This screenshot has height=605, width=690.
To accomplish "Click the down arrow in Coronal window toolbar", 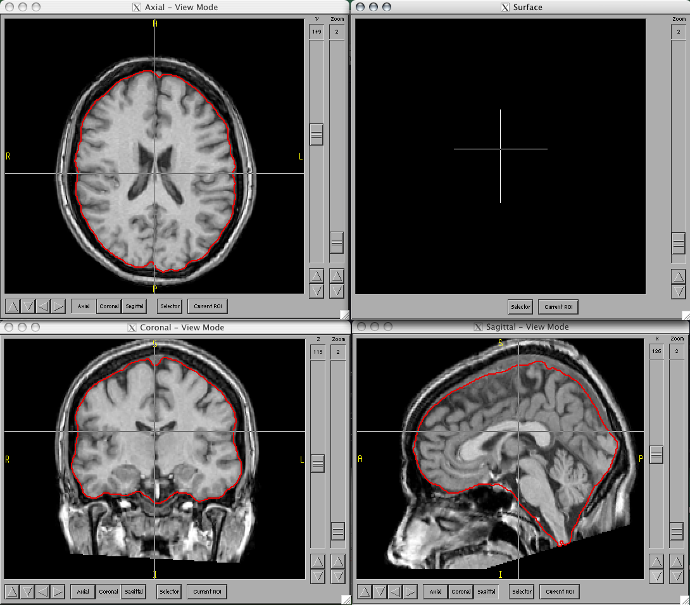I will [27, 592].
